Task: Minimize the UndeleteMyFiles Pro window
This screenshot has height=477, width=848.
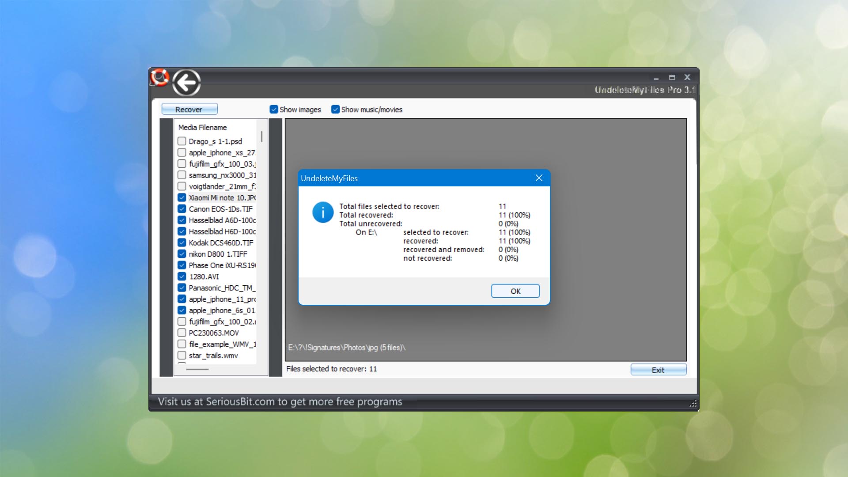Action: [x=656, y=77]
